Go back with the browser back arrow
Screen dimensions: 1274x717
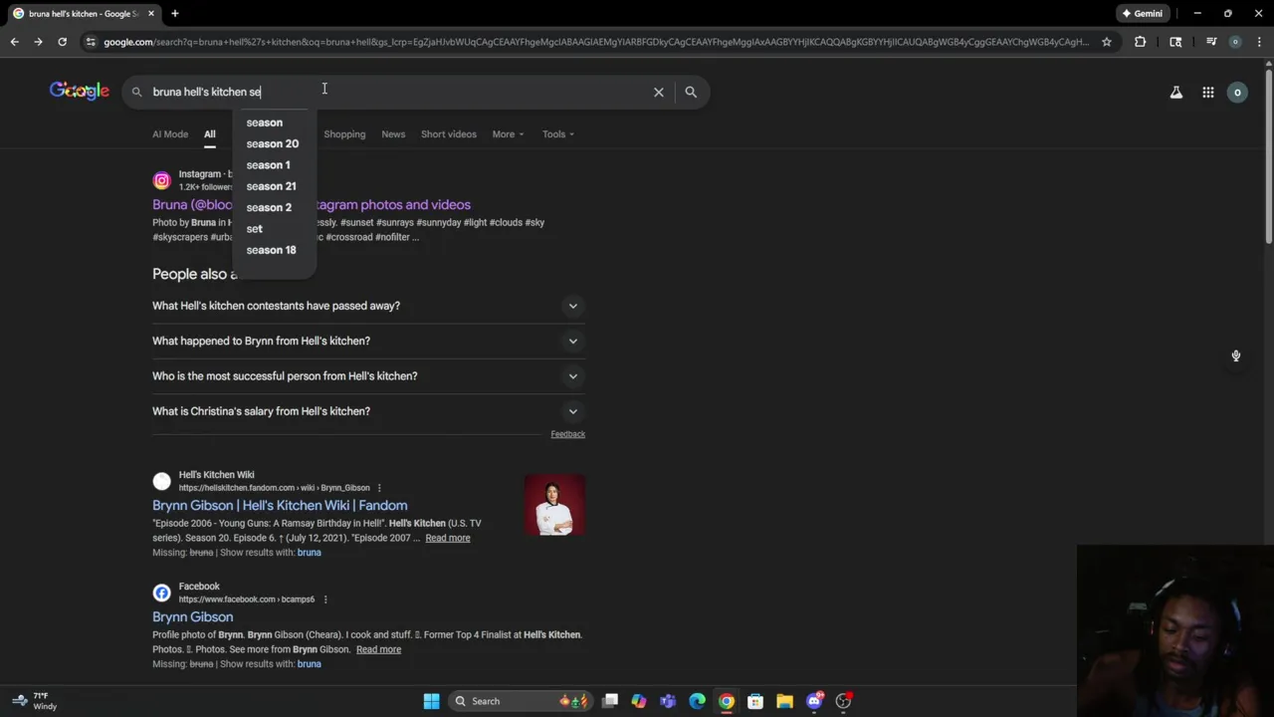coord(14,42)
